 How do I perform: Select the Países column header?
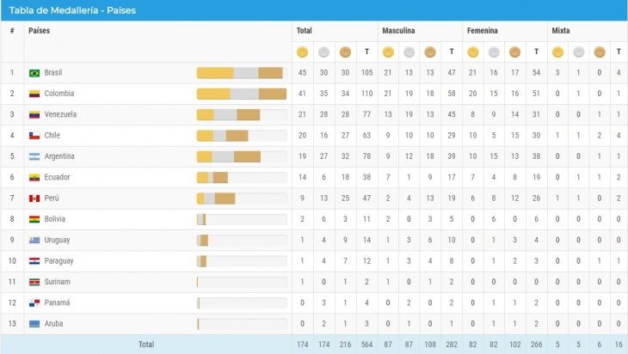[x=40, y=30]
